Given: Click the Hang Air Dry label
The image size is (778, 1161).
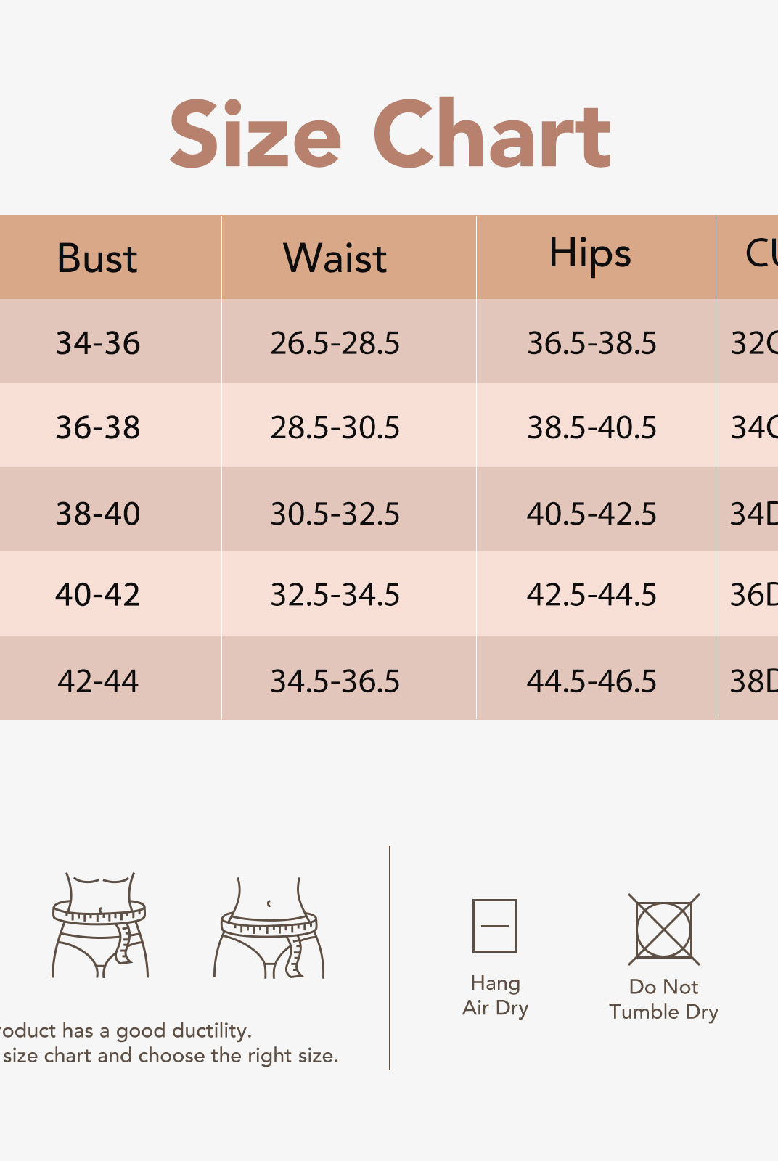Looking at the screenshot, I should point(496,996).
